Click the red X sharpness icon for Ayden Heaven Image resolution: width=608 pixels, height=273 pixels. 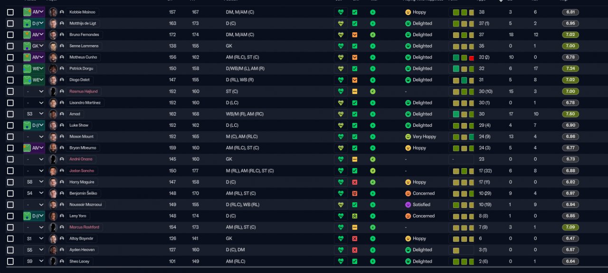point(355,250)
